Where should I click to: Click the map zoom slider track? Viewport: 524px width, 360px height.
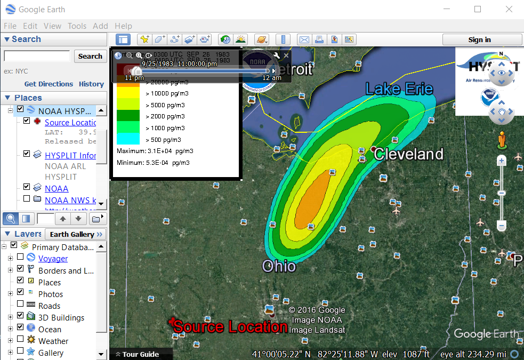pos(501,193)
